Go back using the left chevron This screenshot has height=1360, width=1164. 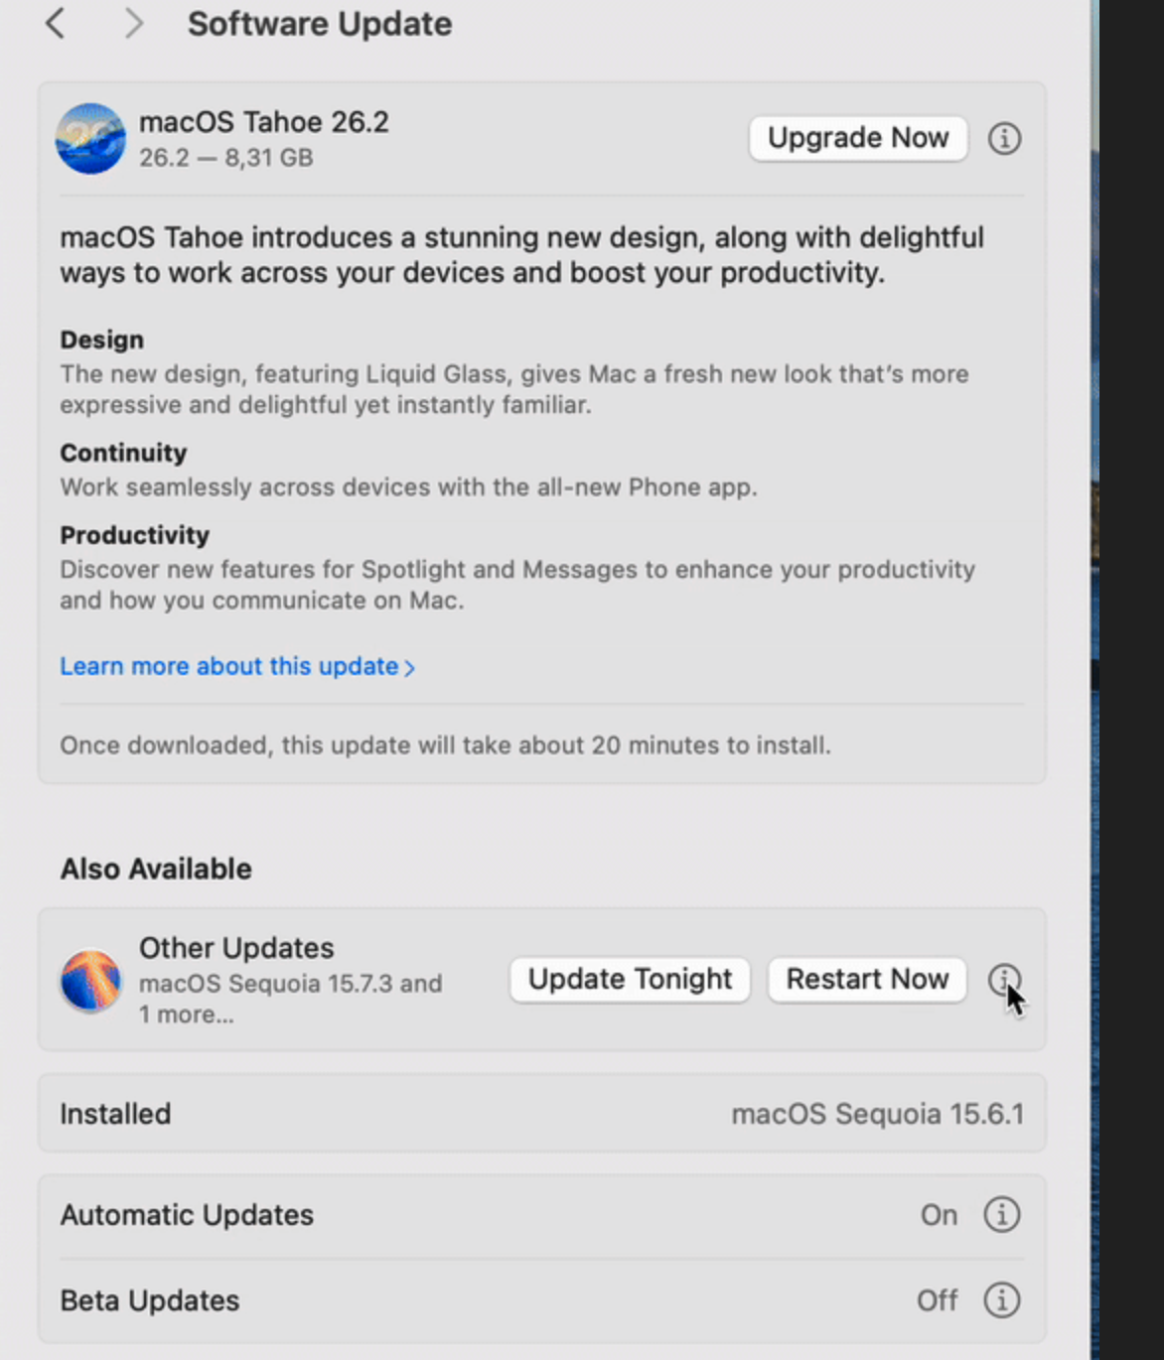tap(56, 23)
